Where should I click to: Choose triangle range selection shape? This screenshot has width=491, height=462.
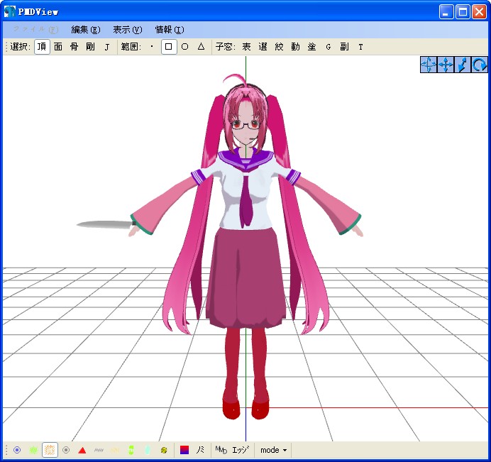pyautogui.click(x=202, y=47)
